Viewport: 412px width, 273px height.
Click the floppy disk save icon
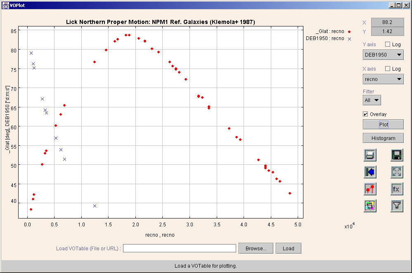(x=397, y=155)
